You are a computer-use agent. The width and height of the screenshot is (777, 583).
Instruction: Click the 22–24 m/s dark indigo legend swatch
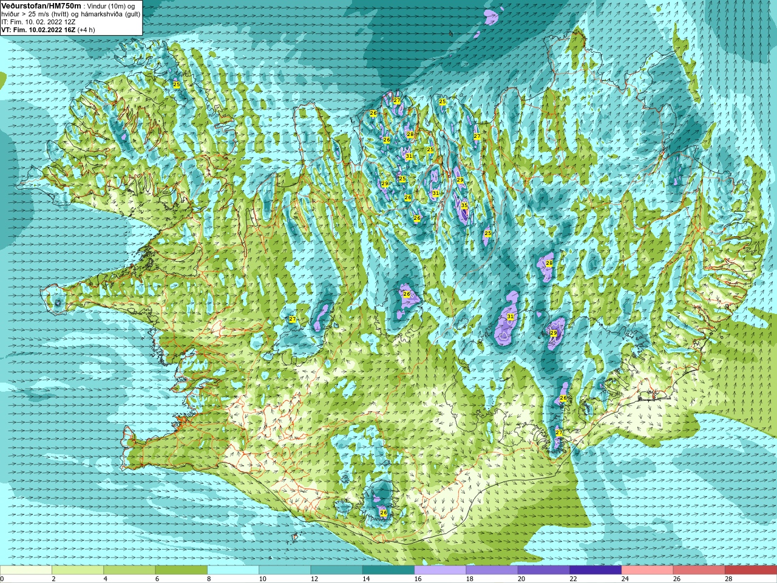click(x=595, y=570)
